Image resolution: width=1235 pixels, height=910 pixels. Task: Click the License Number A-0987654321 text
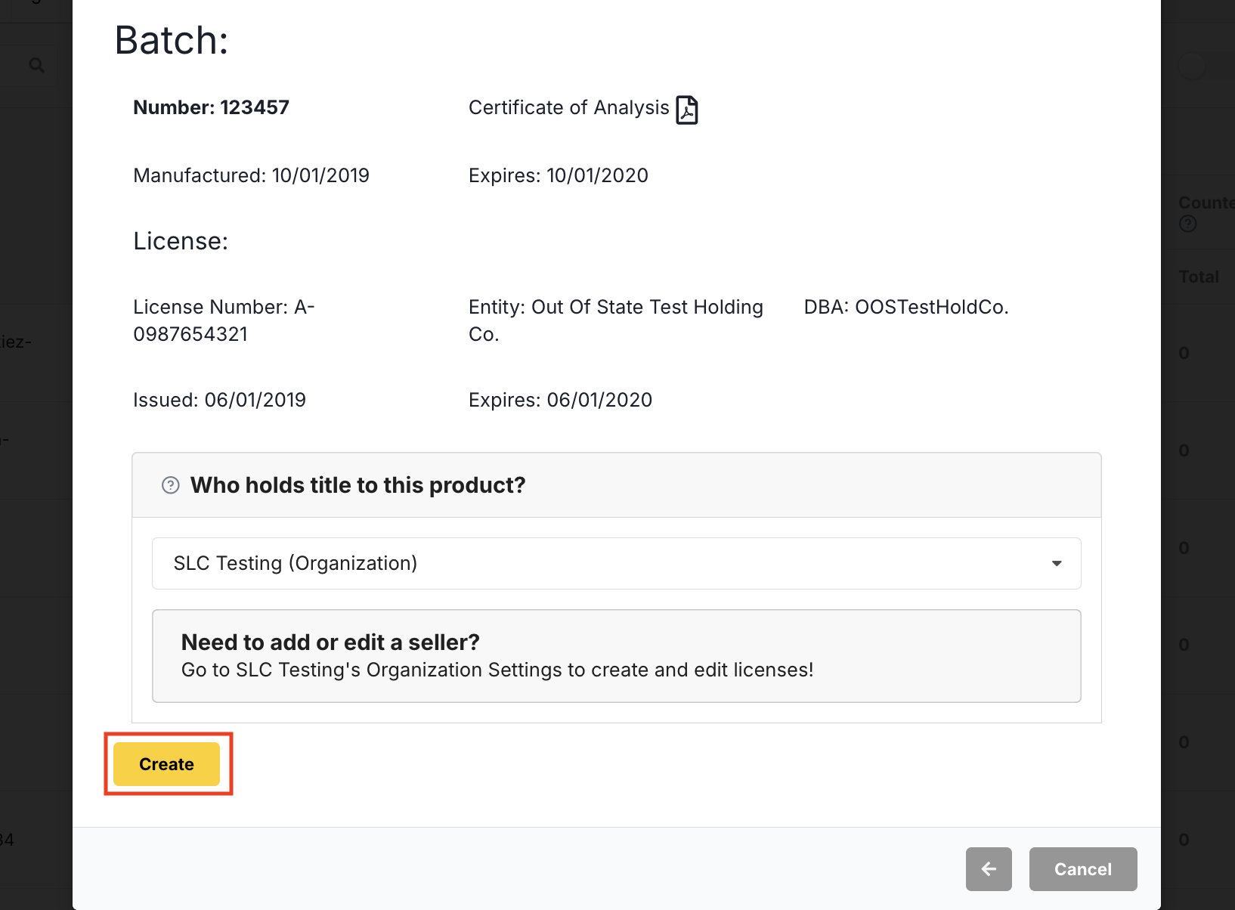coord(224,320)
